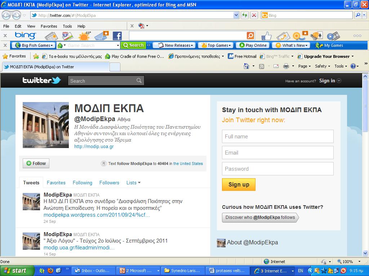
Task: Open the View menu
Action: 31,26
